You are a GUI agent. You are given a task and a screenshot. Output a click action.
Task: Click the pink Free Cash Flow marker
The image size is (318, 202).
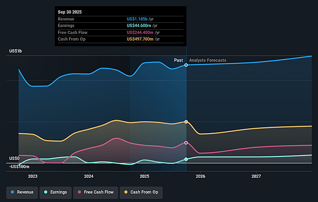[186, 143]
